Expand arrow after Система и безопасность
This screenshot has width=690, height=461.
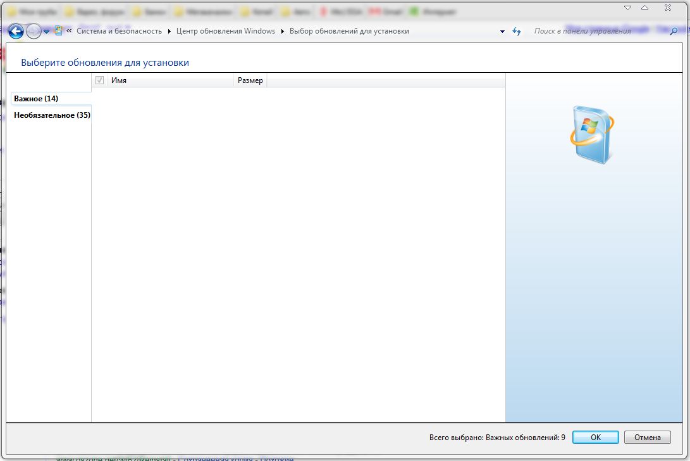pyautogui.click(x=169, y=31)
